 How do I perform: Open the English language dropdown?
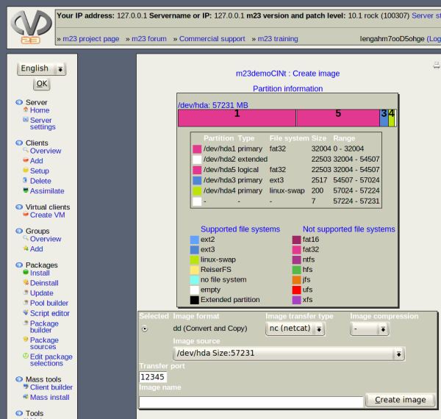41,68
